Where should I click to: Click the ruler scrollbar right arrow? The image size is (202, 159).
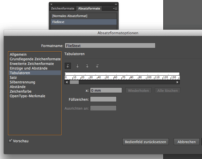[177, 82]
